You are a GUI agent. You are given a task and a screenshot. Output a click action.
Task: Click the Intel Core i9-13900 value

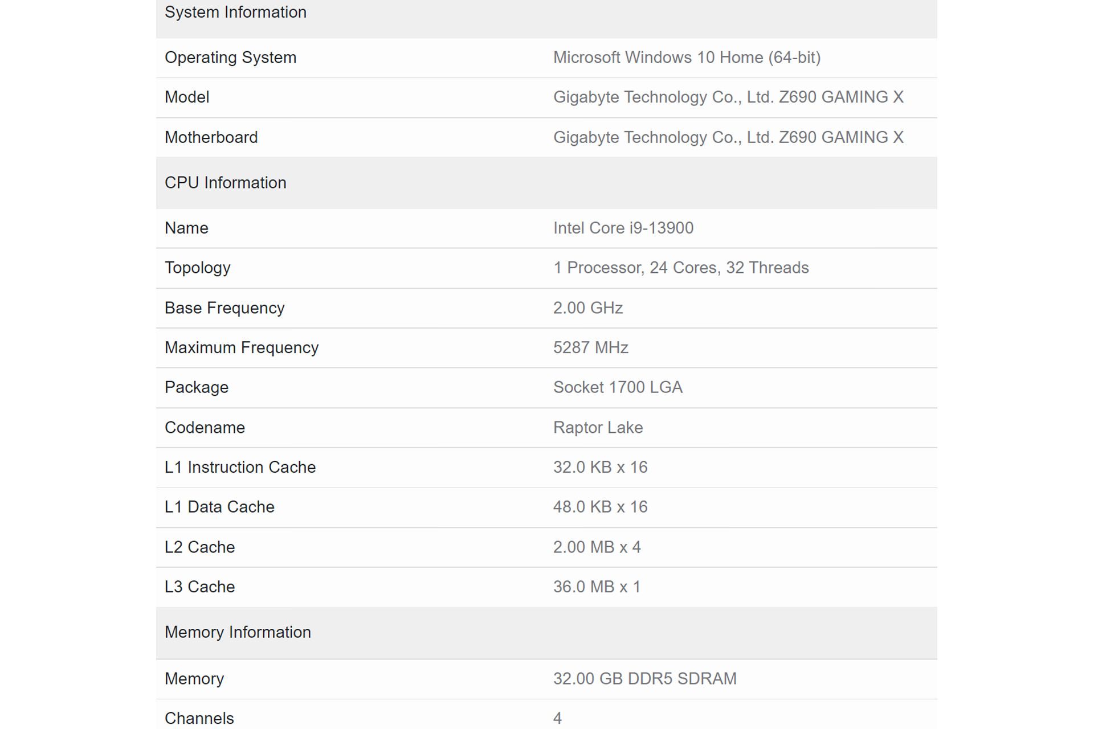pos(623,228)
